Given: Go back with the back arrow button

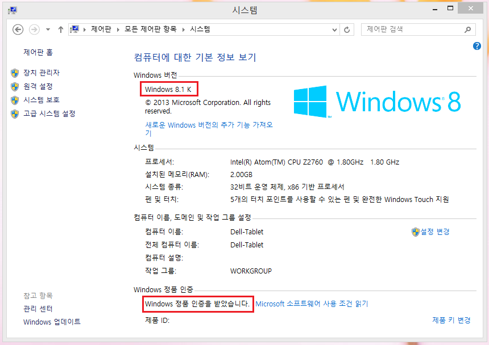Looking at the screenshot, I should tap(18, 30).
